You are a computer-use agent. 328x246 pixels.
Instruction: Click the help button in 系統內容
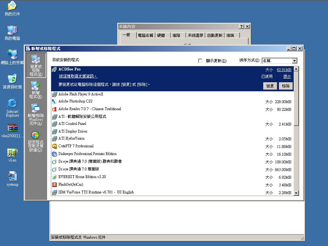pyautogui.click(x=242, y=26)
